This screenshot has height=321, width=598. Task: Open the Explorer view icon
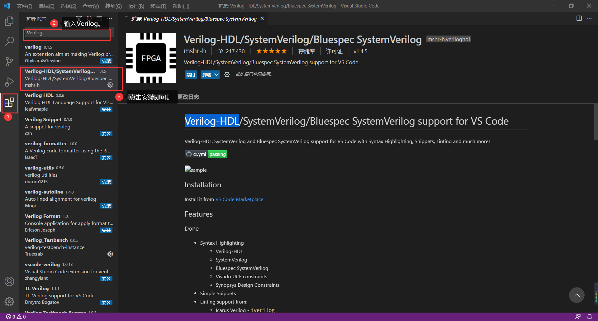coord(9,21)
